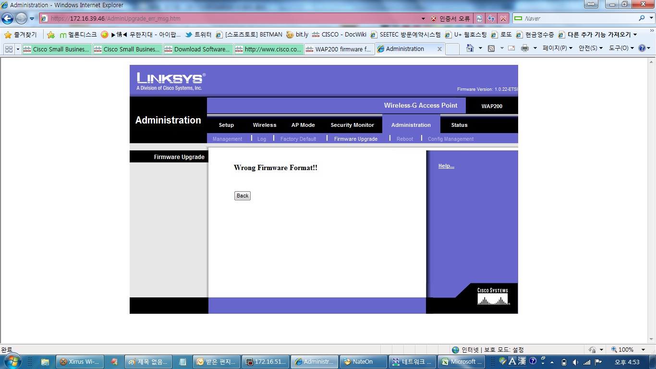Click the browser Forward arrow button

(x=21, y=18)
